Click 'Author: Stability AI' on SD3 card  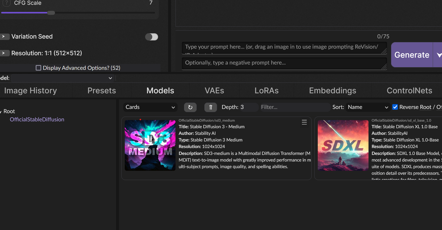click(x=197, y=133)
